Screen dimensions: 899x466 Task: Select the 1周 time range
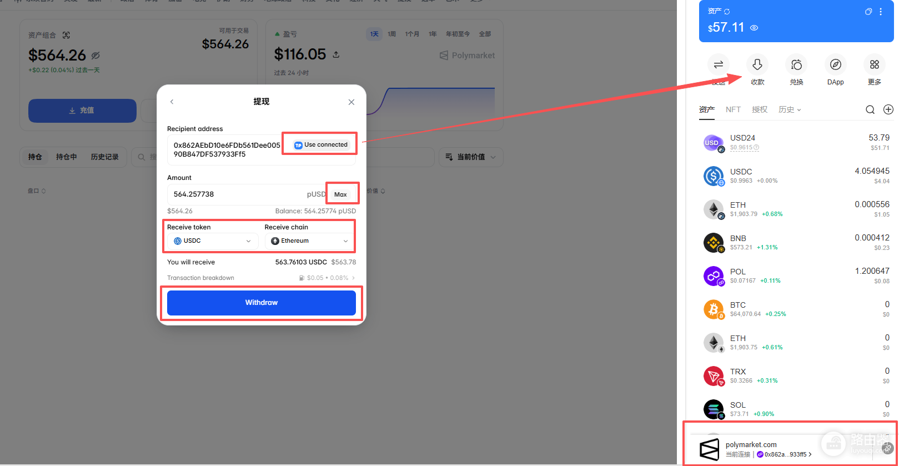pyautogui.click(x=392, y=34)
